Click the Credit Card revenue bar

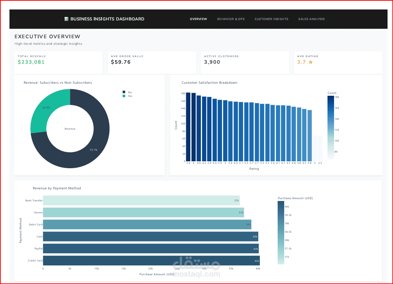tap(151, 260)
